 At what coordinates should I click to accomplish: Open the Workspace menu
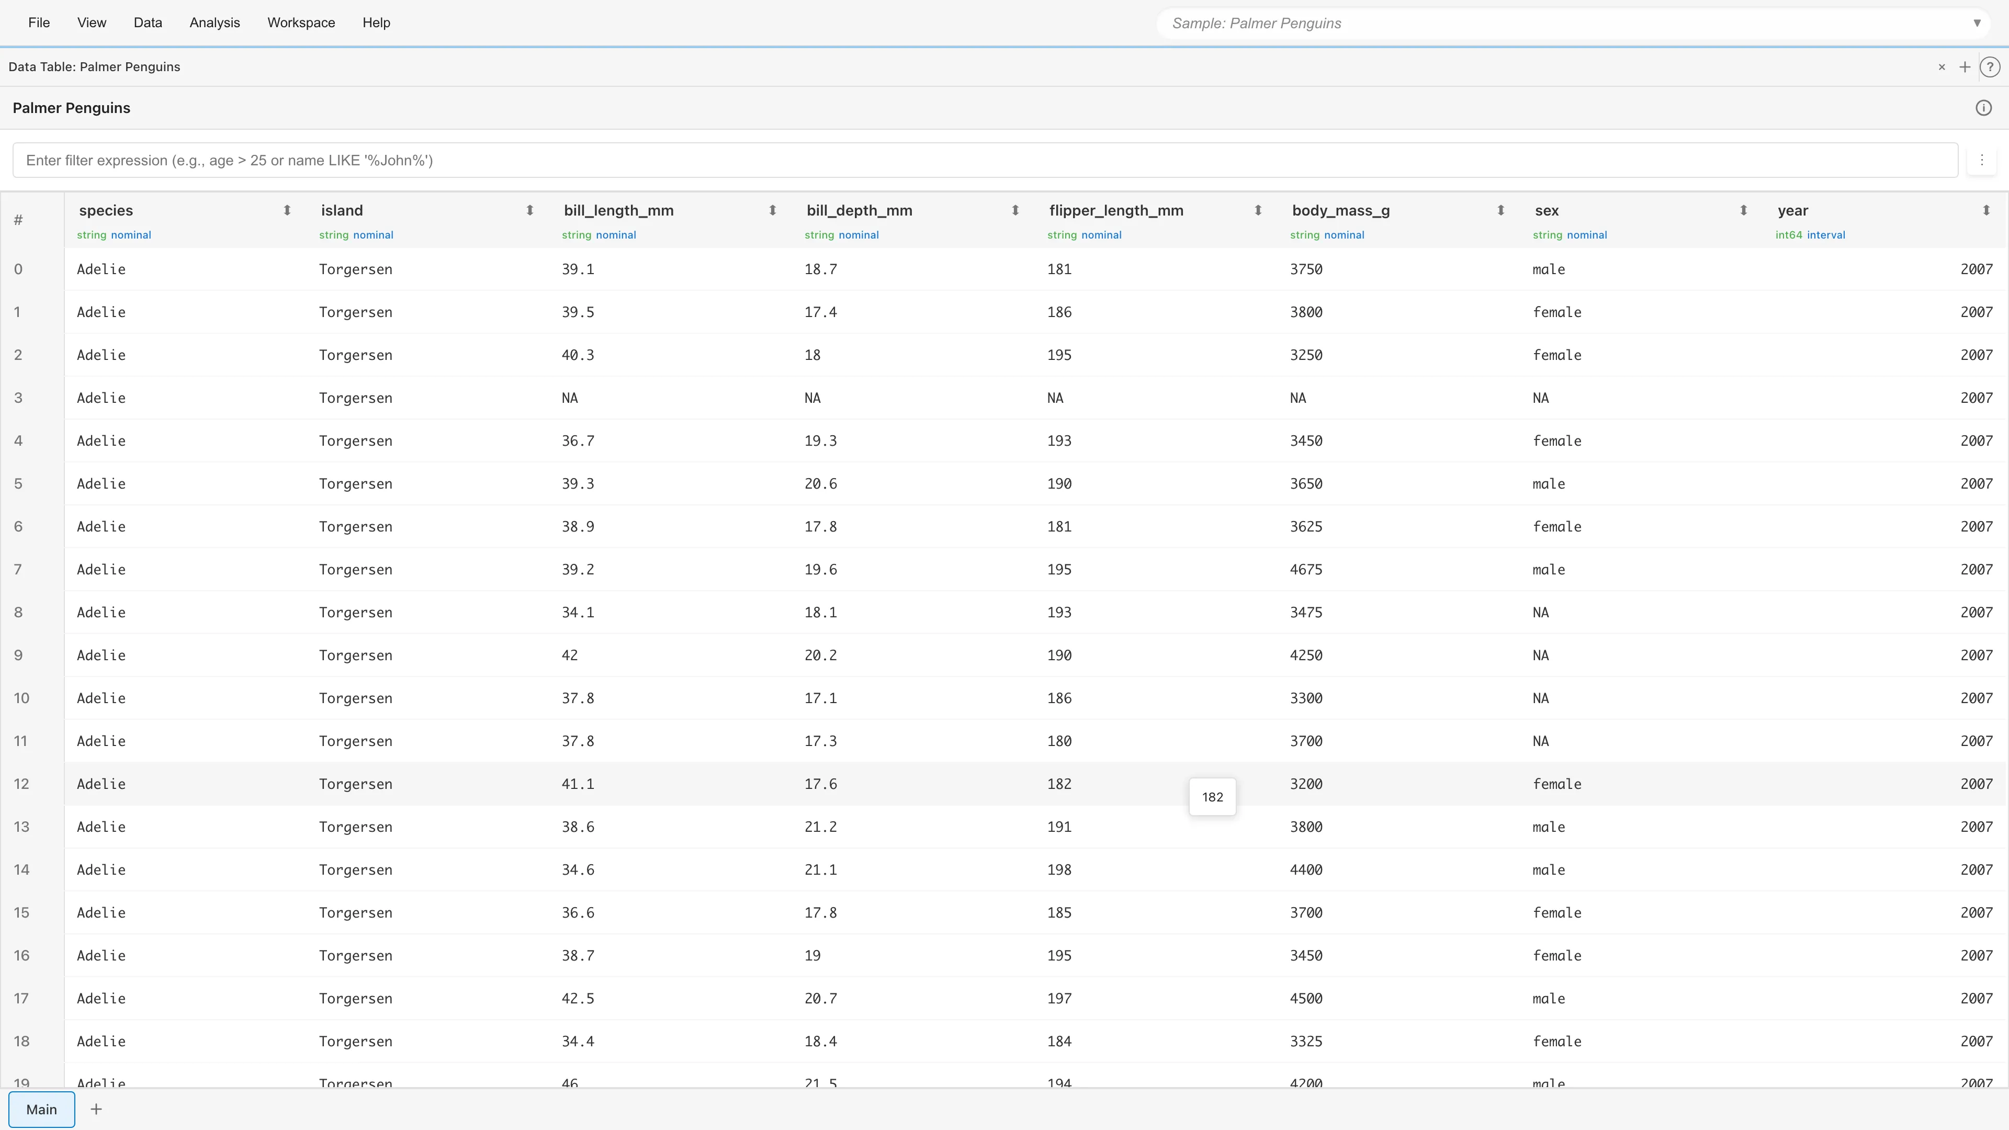(301, 22)
